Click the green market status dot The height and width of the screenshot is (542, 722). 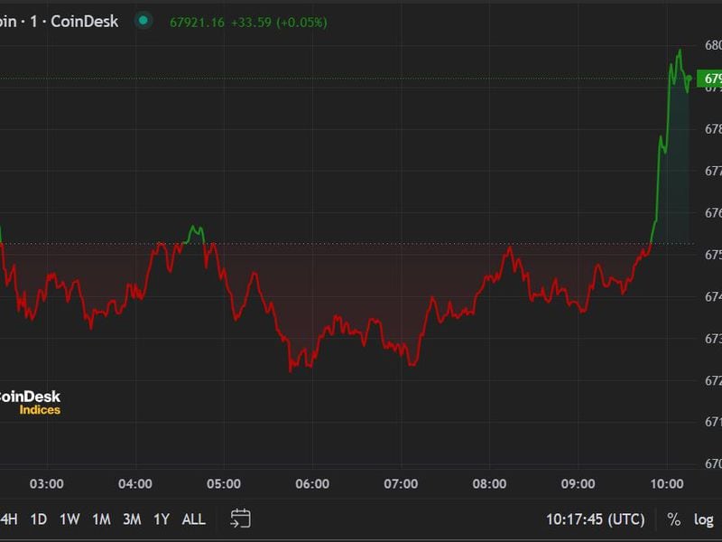coord(143,21)
